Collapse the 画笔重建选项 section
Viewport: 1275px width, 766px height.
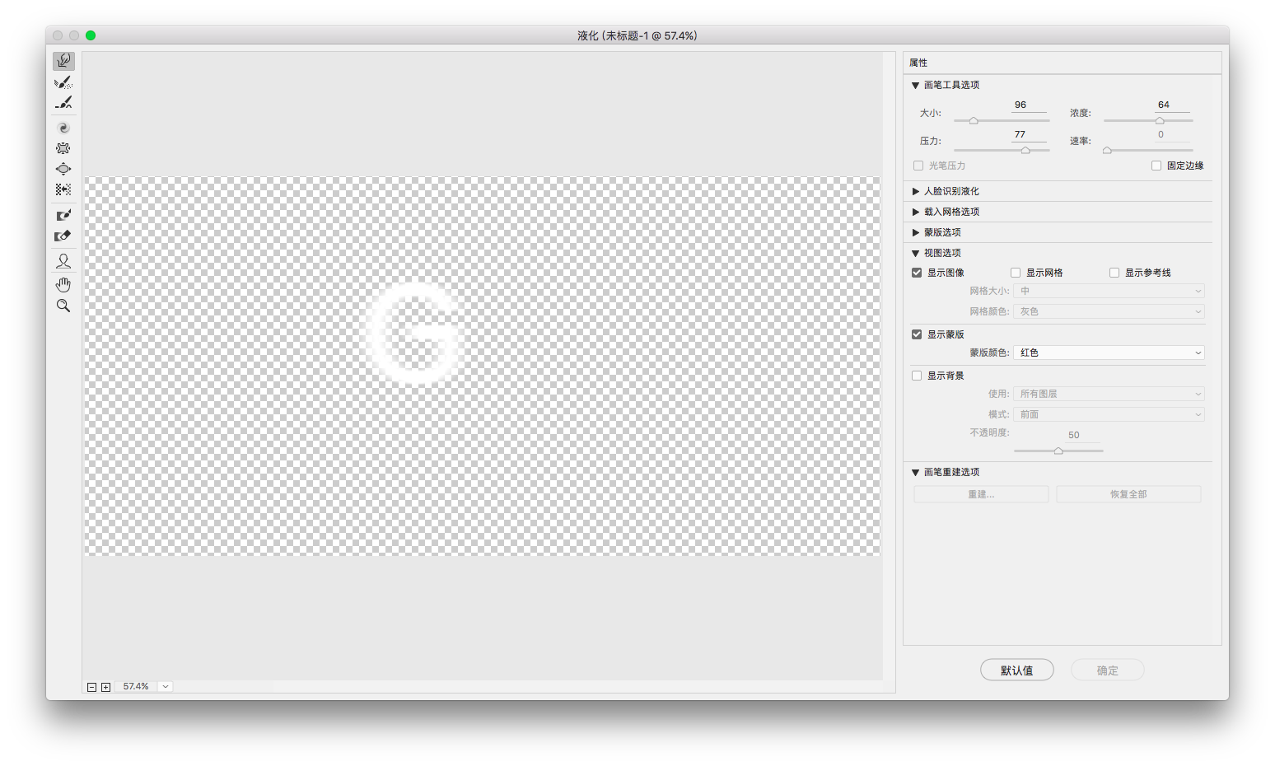coord(915,473)
